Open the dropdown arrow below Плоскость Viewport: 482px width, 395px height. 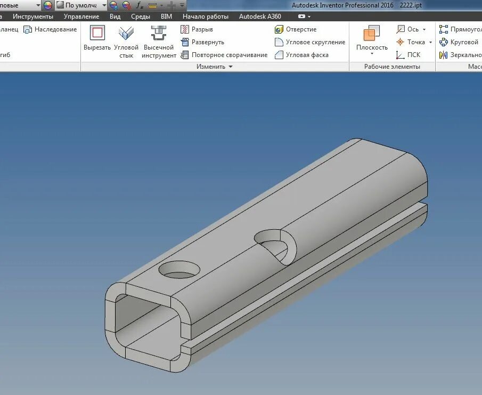tap(372, 54)
